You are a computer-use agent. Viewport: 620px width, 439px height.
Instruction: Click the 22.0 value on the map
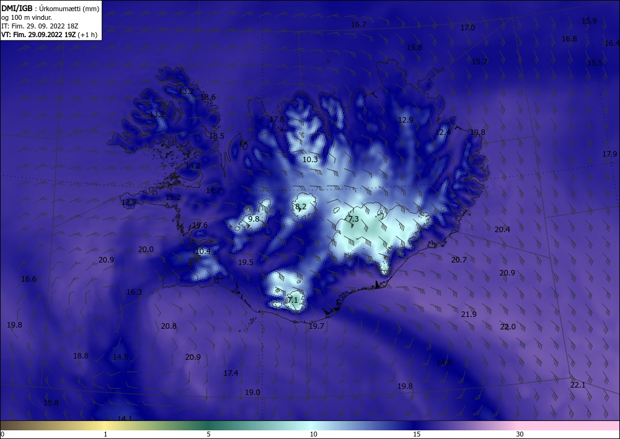point(508,327)
